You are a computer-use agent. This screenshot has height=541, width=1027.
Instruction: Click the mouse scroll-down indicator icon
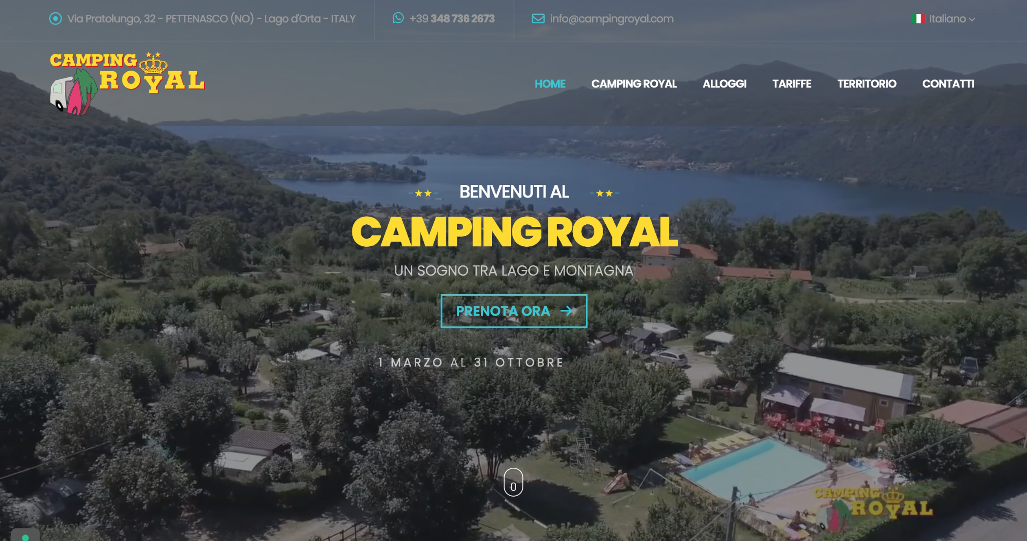pyautogui.click(x=513, y=482)
